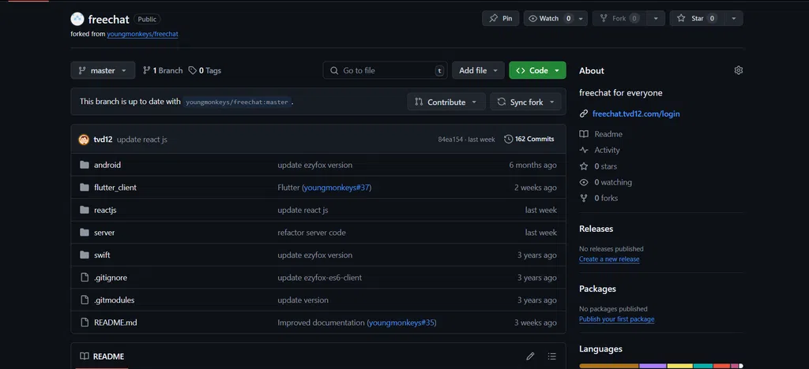Click Publish your first package
The image size is (809, 369).
(616, 319)
